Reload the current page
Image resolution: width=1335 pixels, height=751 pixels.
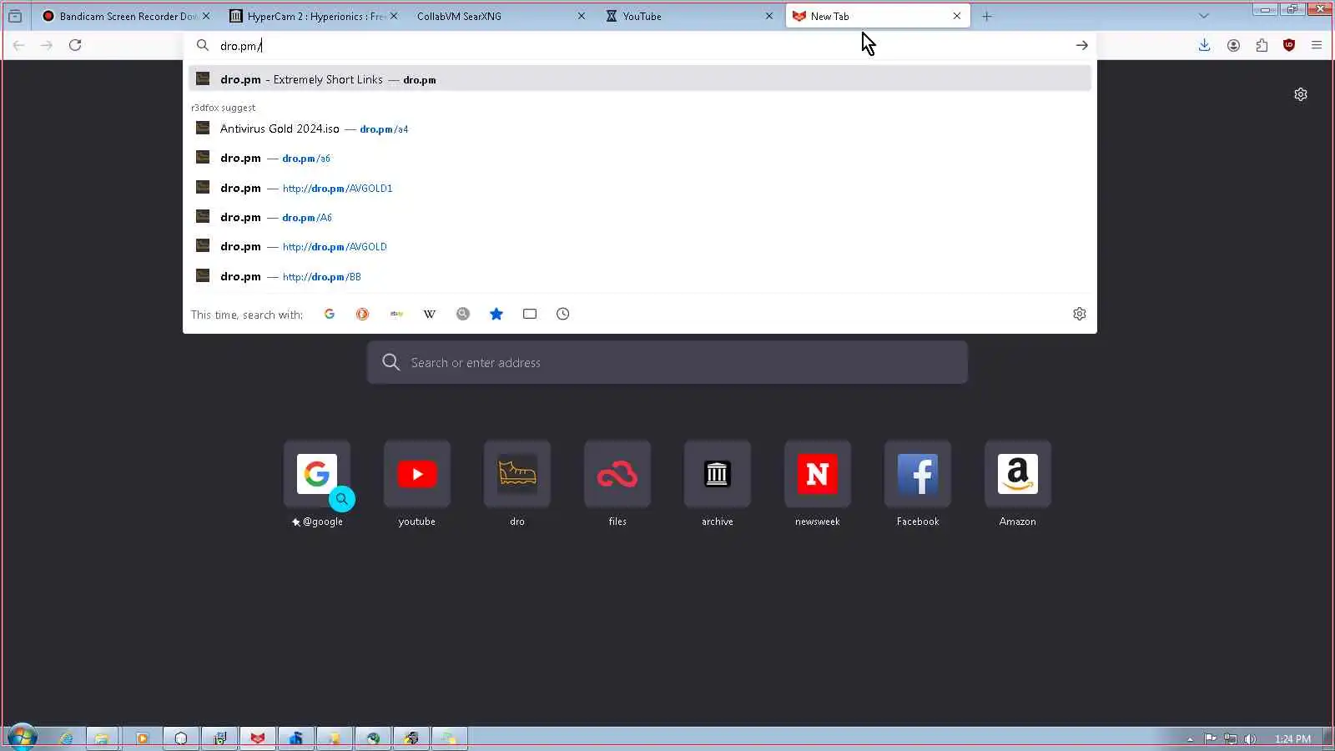pos(75,46)
